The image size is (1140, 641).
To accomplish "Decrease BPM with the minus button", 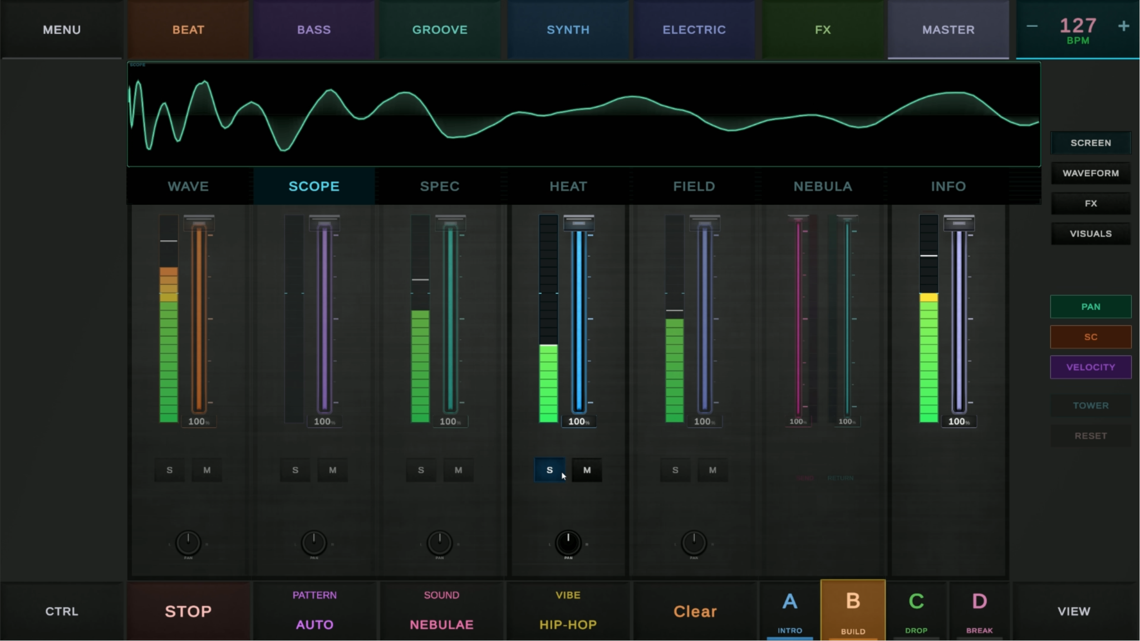I will [1032, 26].
